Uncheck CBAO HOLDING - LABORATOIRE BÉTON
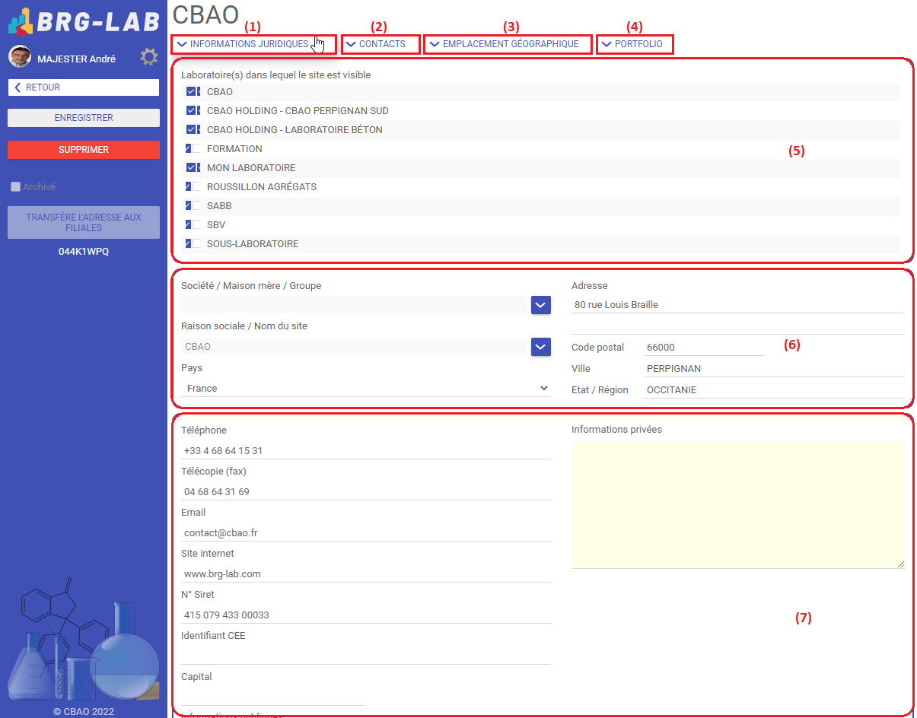The height and width of the screenshot is (718, 917). (193, 129)
